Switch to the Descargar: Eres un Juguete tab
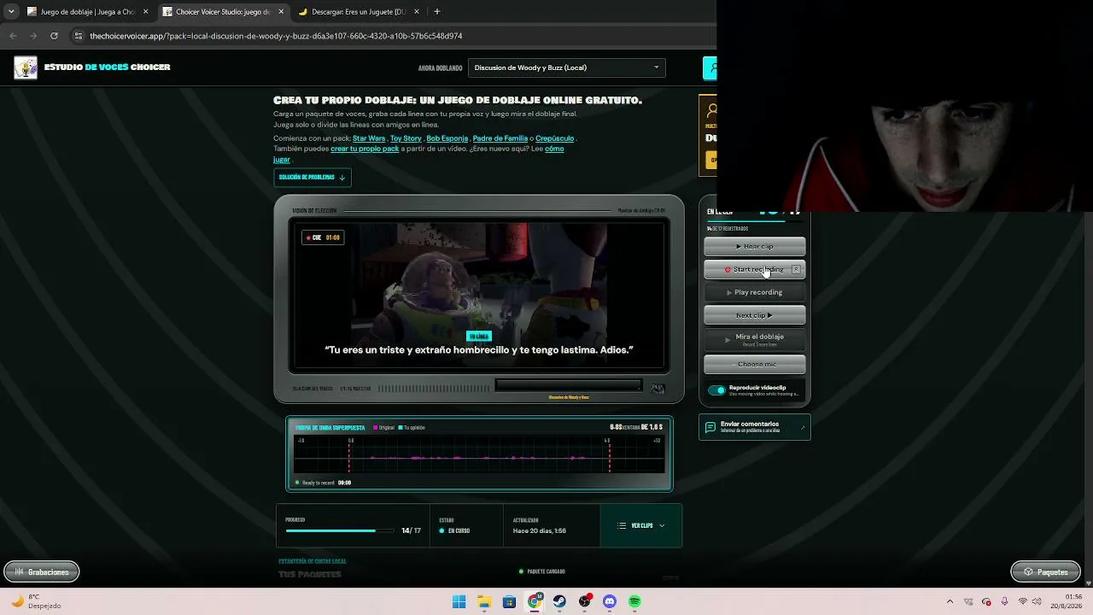 [x=359, y=12]
